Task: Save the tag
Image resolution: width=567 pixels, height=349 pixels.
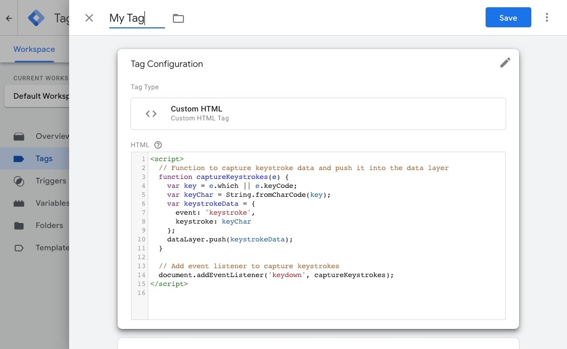Action: coord(508,17)
